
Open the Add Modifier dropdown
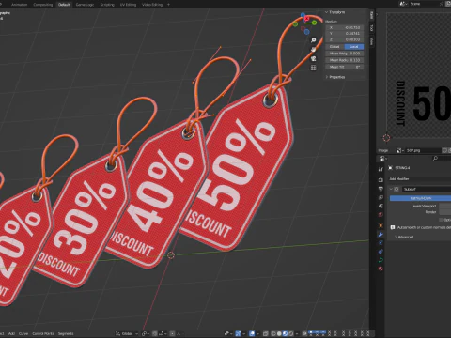[420, 179]
